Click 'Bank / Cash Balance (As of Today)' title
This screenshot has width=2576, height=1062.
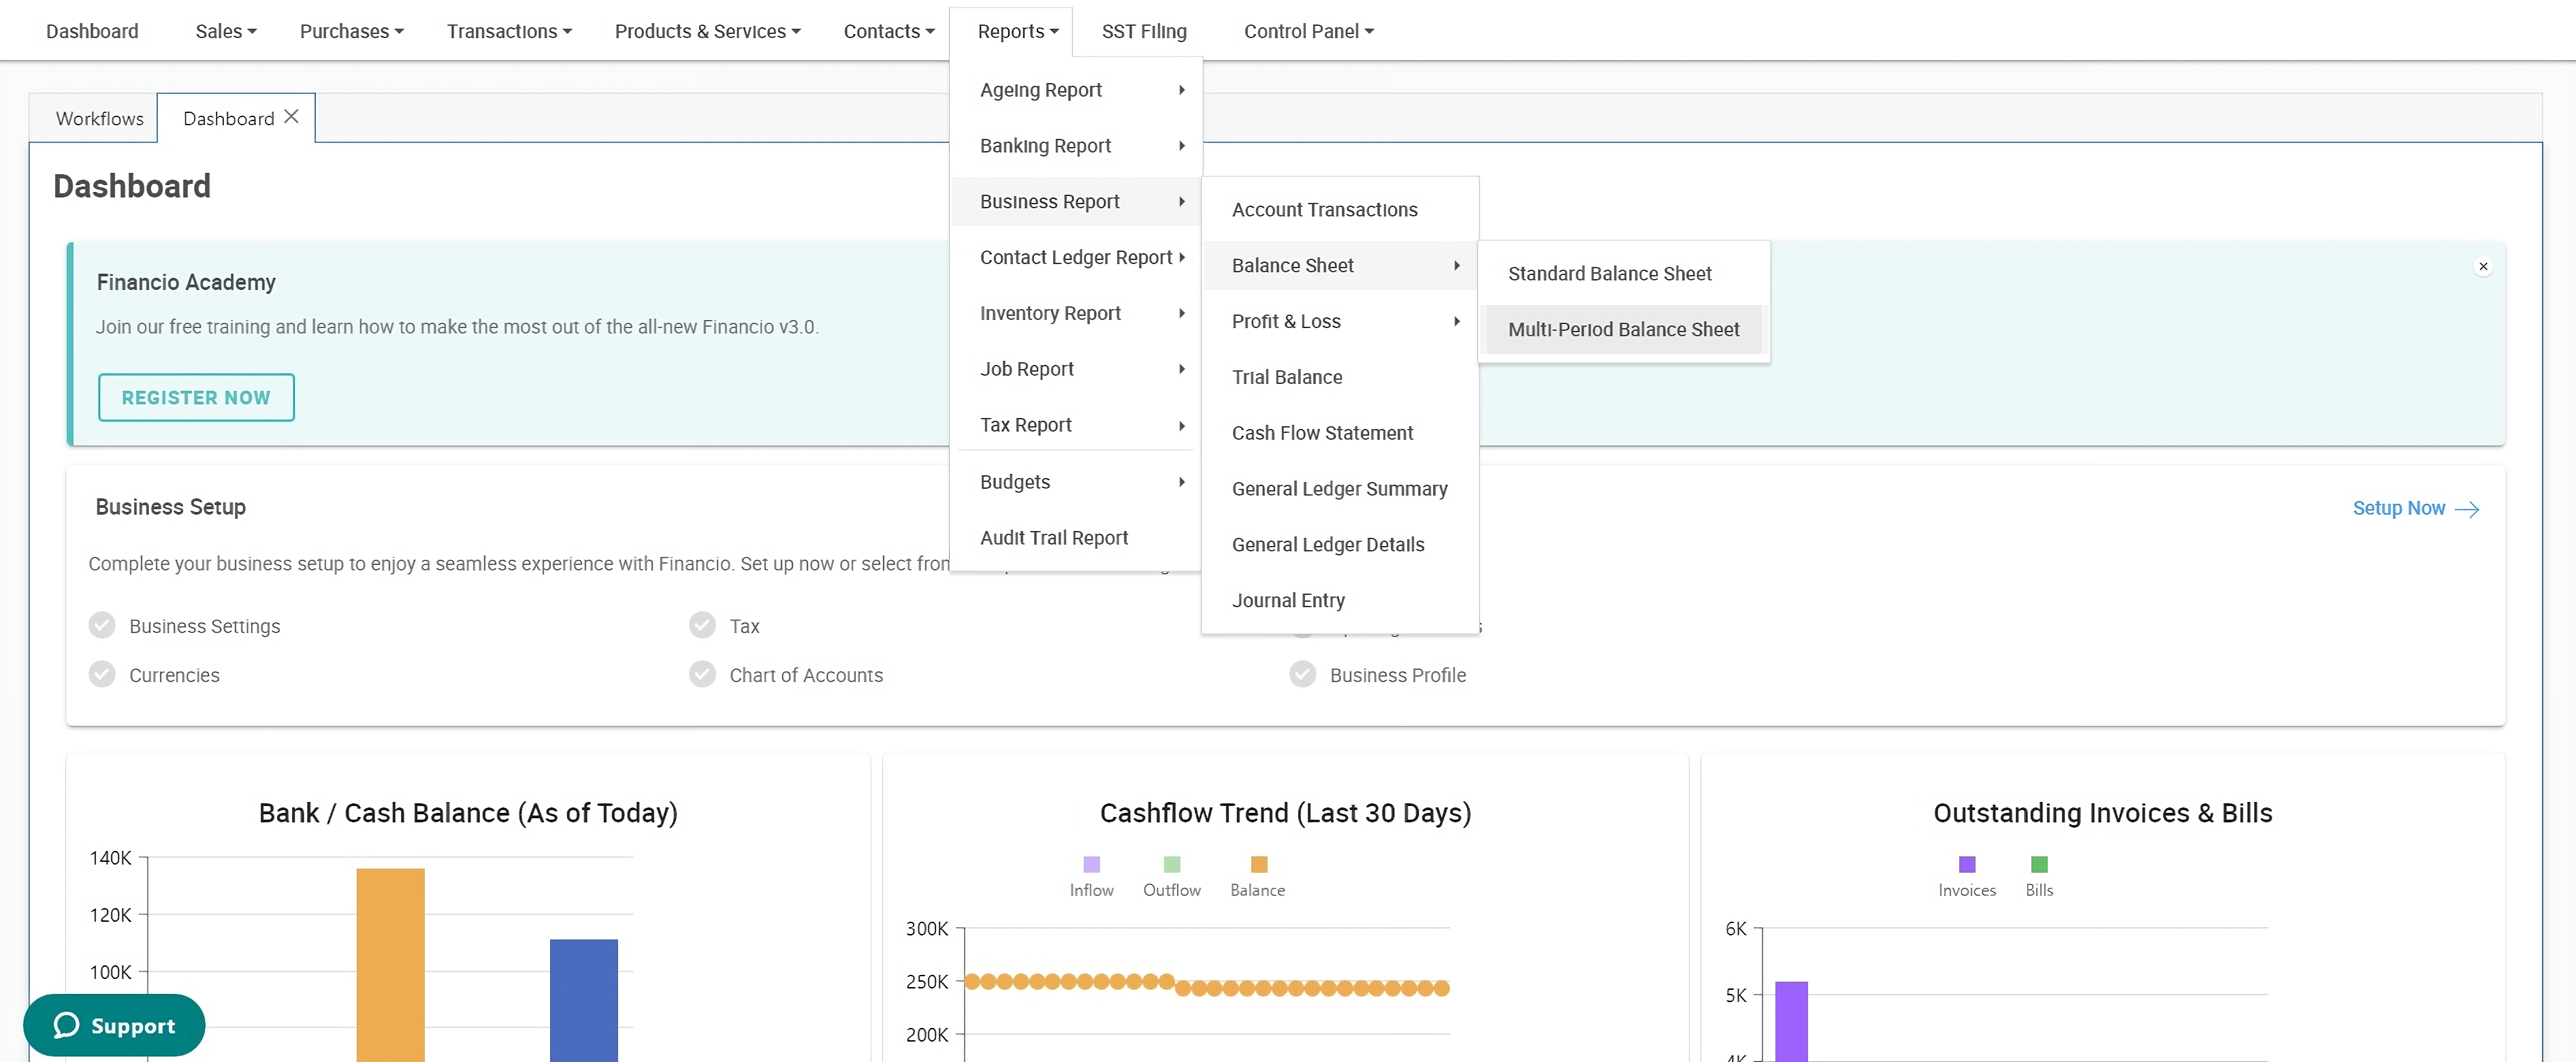point(468,813)
